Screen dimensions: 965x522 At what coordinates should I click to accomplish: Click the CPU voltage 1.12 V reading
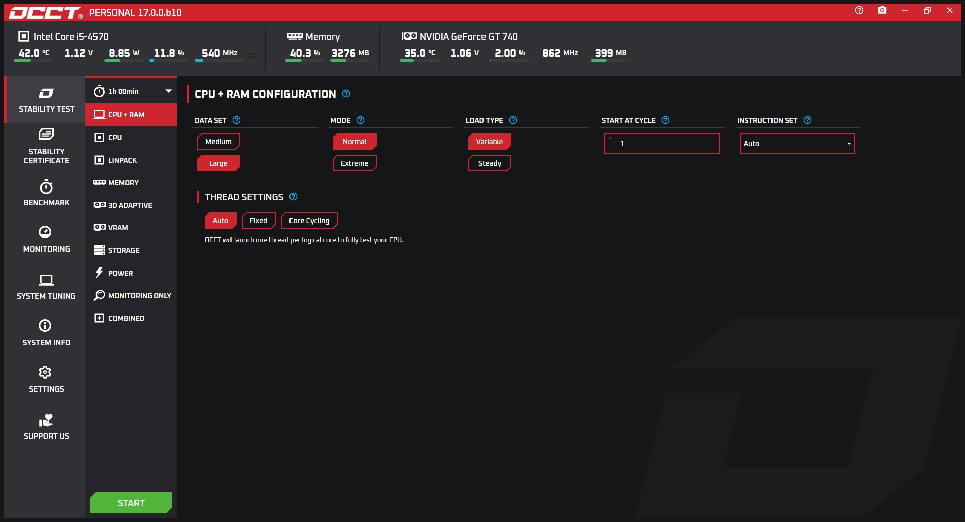pos(79,53)
